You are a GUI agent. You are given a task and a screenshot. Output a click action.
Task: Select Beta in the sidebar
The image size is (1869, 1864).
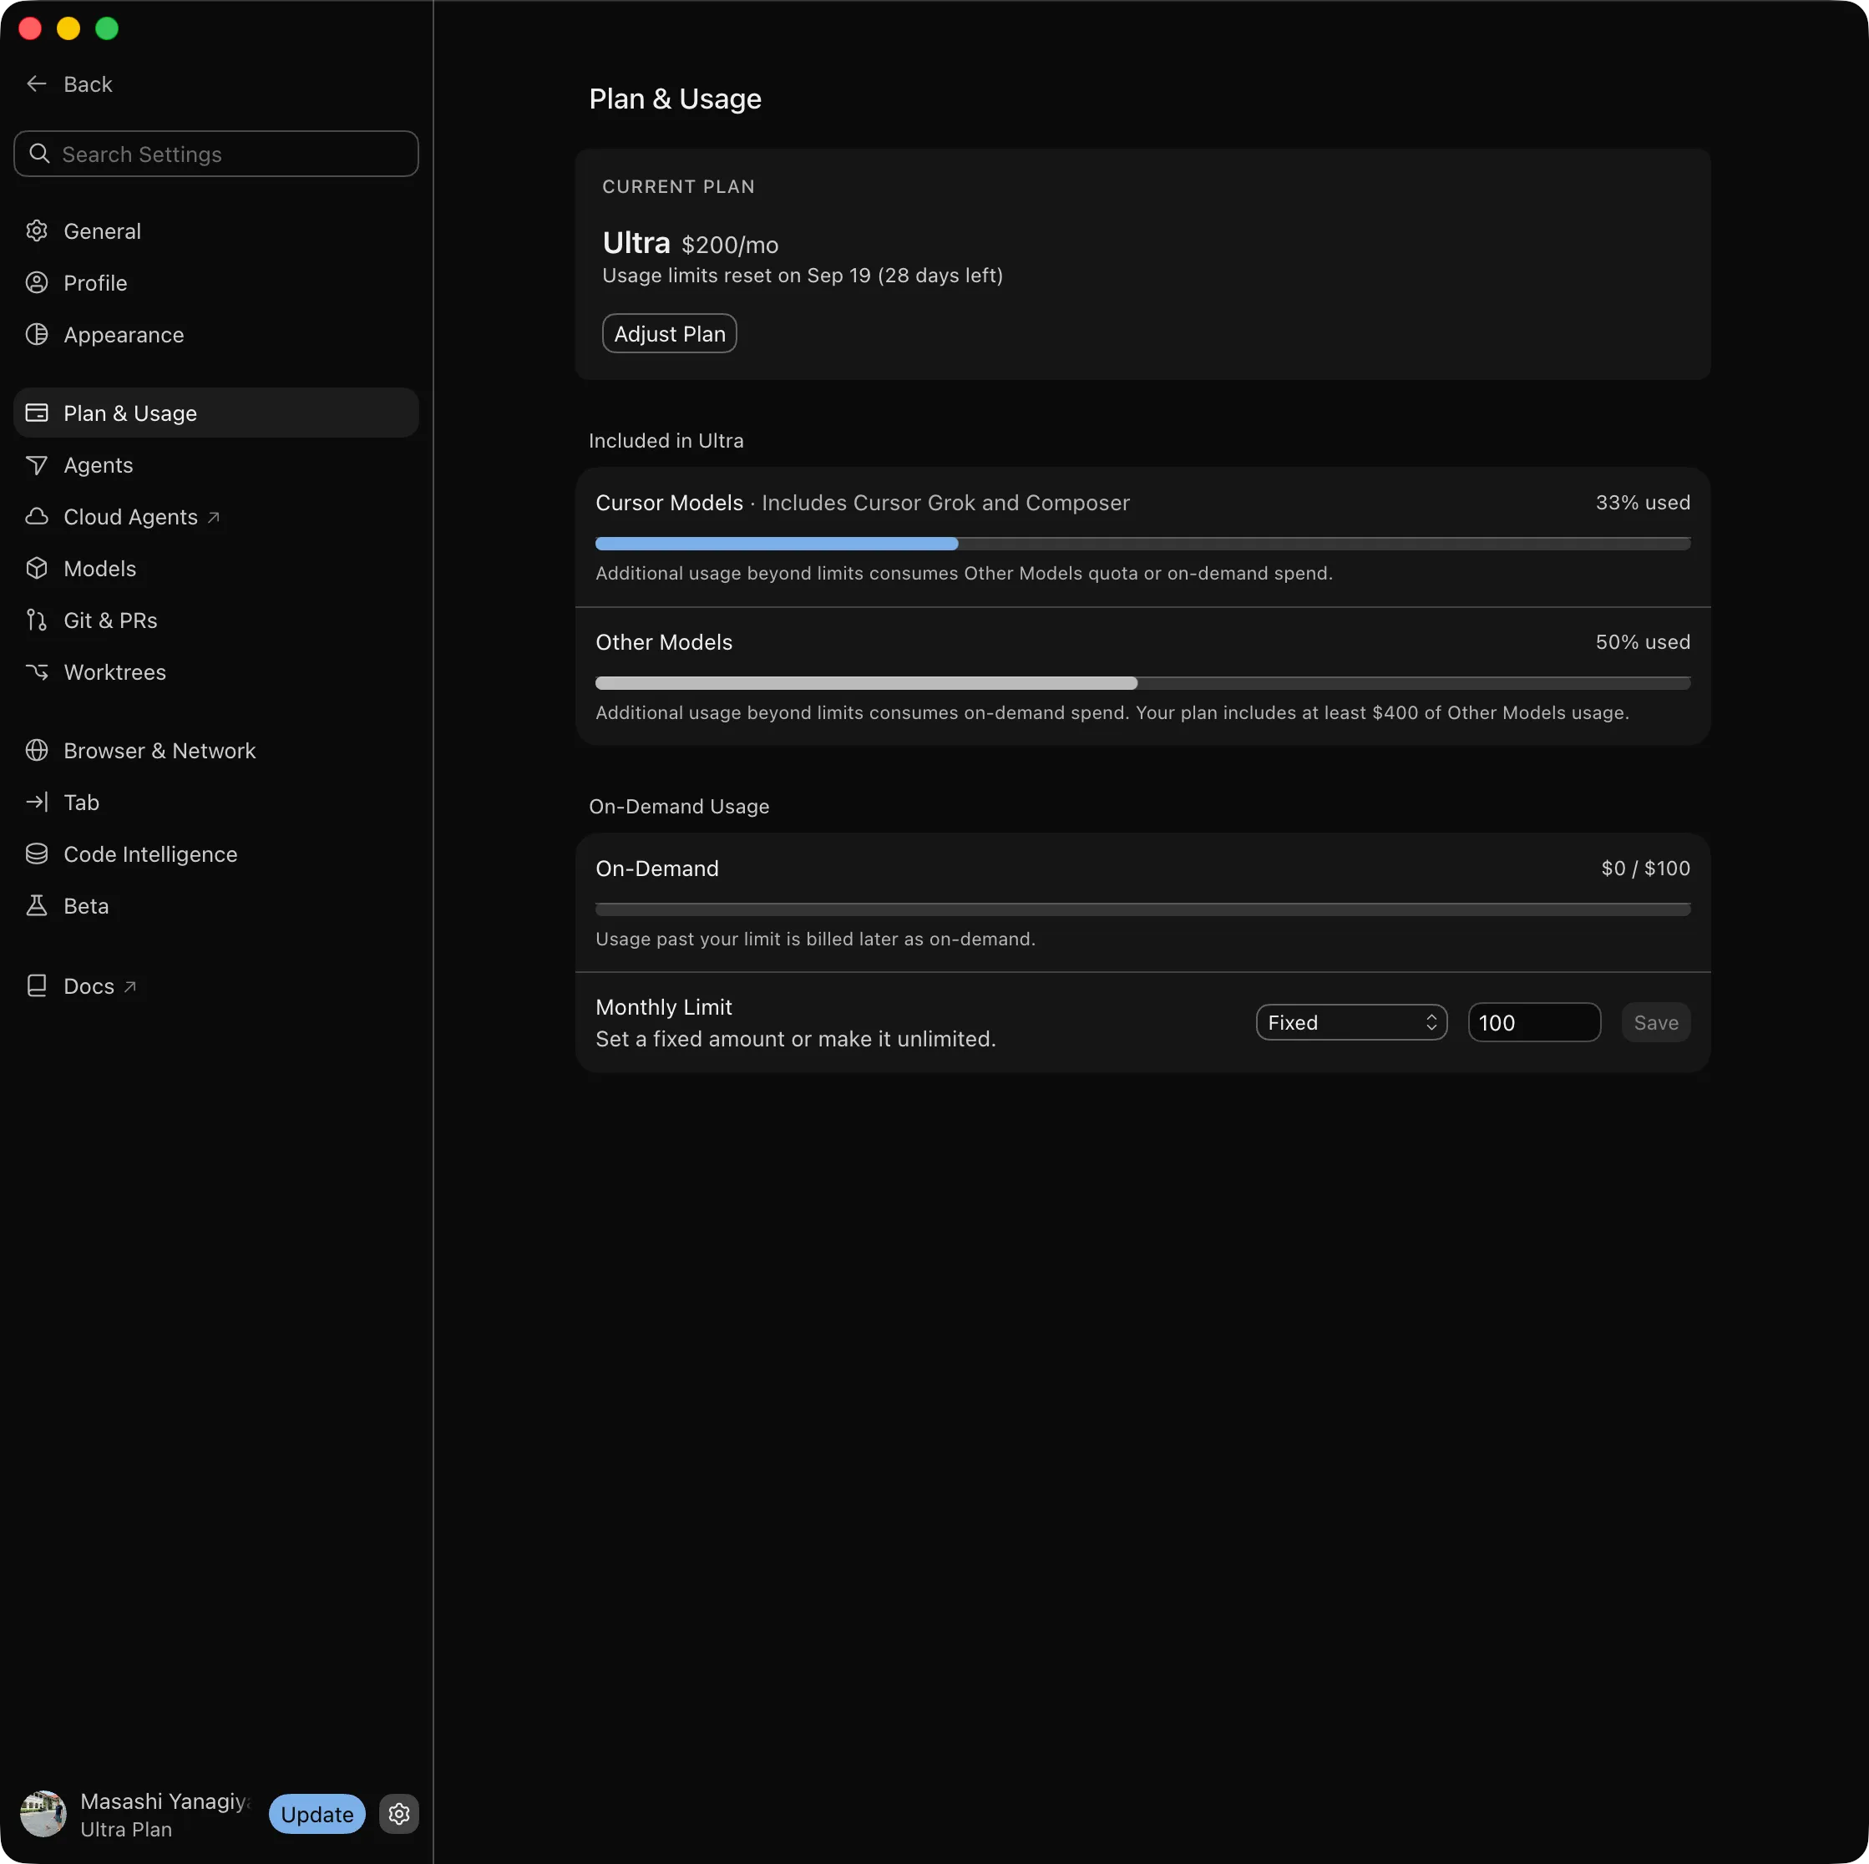coord(215,905)
